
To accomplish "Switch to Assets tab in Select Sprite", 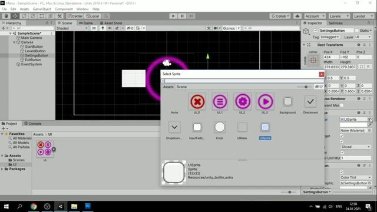I will pos(168,87).
